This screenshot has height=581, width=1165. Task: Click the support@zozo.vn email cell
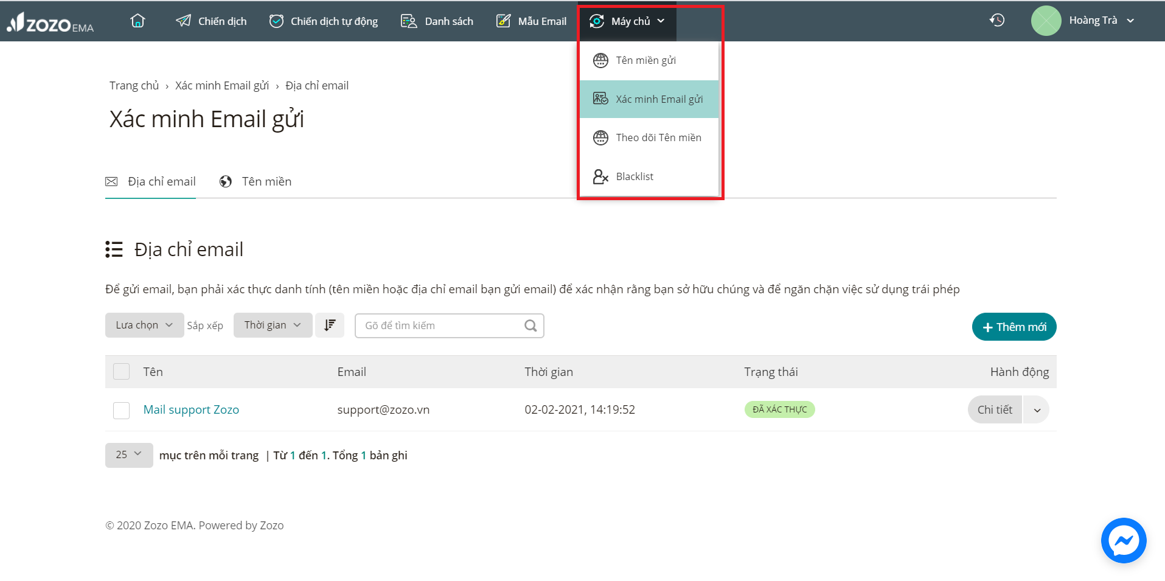click(x=383, y=409)
